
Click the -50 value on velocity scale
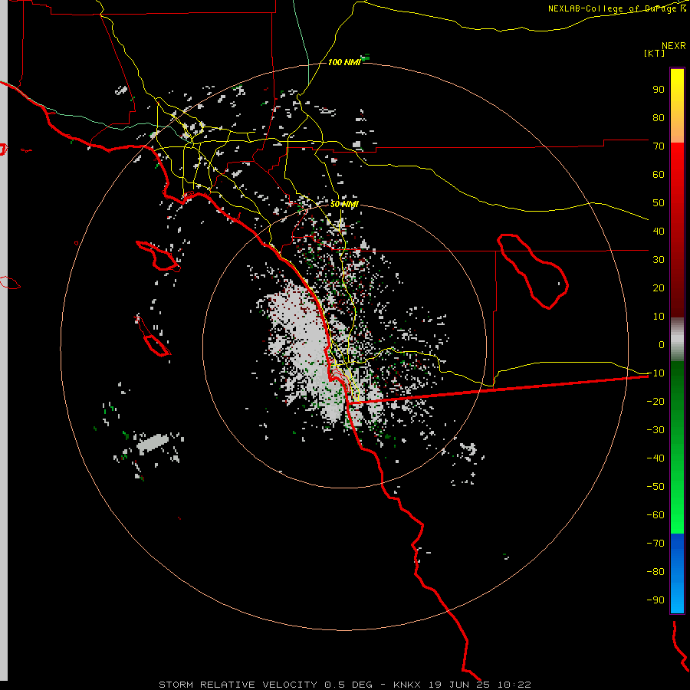[655, 487]
